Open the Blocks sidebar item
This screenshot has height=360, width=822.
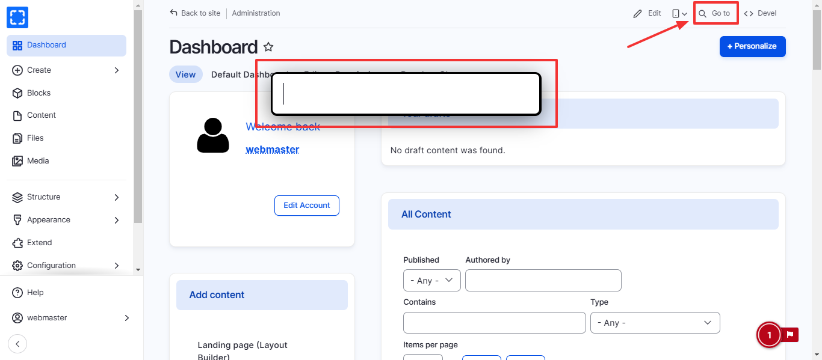(39, 93)
